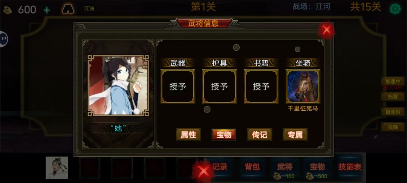407x183 pixels.
Task: Click the red X at bottom center
Action: (203, 171)
